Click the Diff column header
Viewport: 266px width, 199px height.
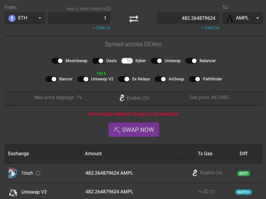coord(243,154)
